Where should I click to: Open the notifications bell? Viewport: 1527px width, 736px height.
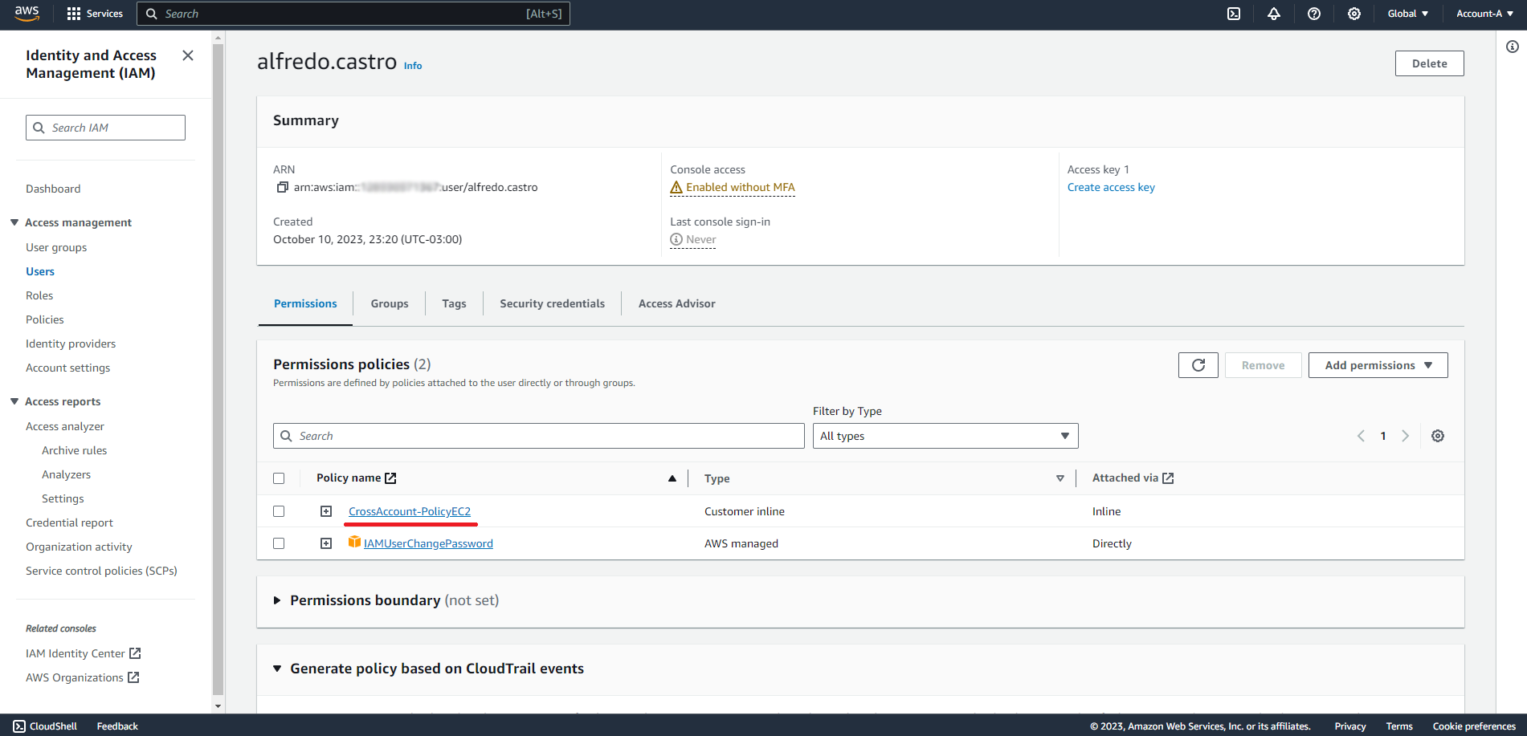pyautogui.click(x=1274, y=14)
